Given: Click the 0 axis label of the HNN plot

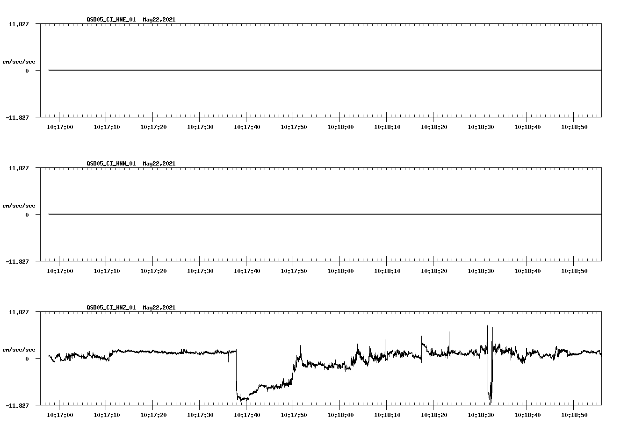Looking at the screenshot, I should click(27, 215).
